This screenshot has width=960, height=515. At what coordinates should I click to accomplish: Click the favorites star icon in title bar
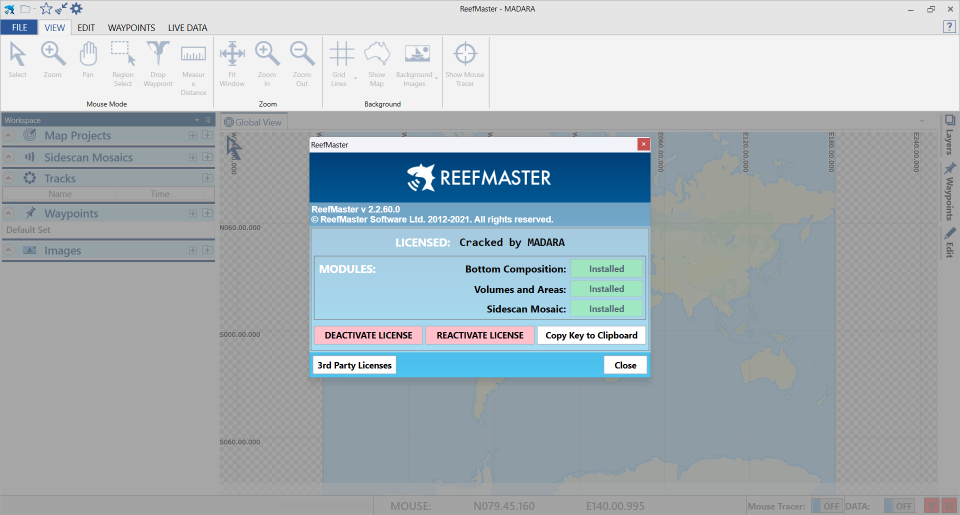click(x=46, y=8)
